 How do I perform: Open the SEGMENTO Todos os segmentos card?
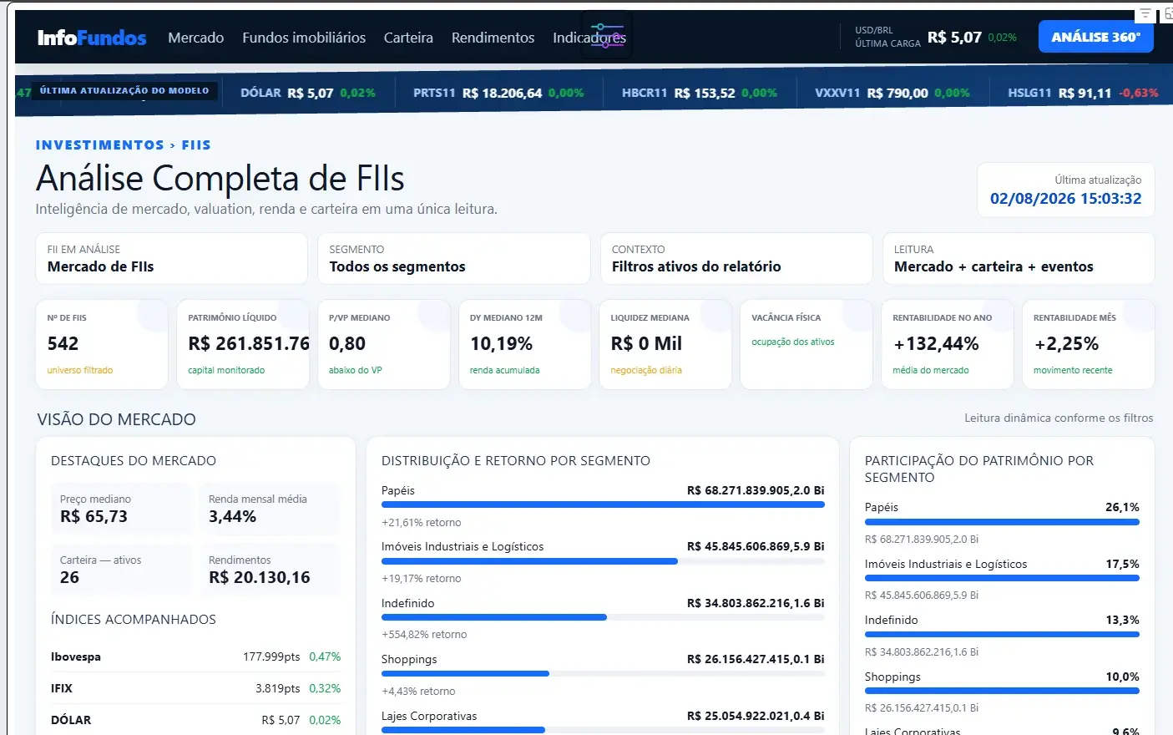click(x=453, y=259)
